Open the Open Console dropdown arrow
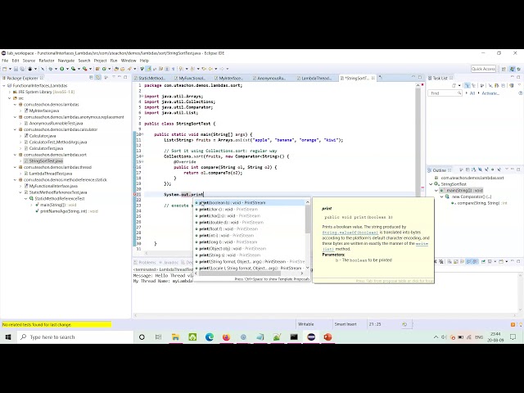Viewport: 524px width, 393px height. tap(507, 261)
